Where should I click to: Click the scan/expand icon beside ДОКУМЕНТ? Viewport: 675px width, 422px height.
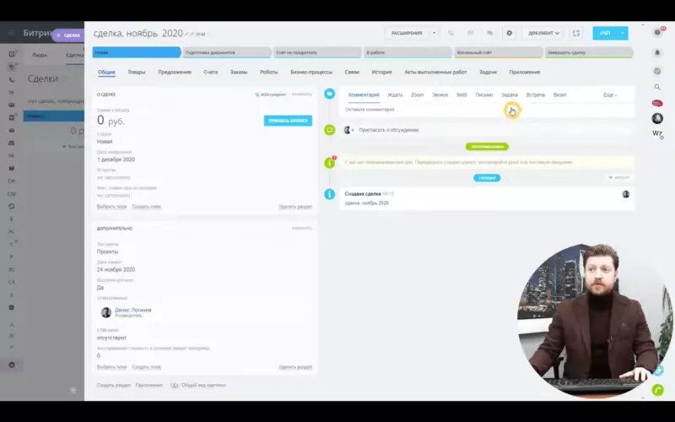pos(576,33)
